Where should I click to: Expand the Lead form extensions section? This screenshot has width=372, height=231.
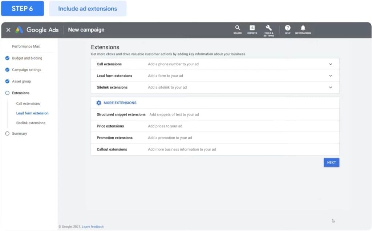click(x=330, y=76)
